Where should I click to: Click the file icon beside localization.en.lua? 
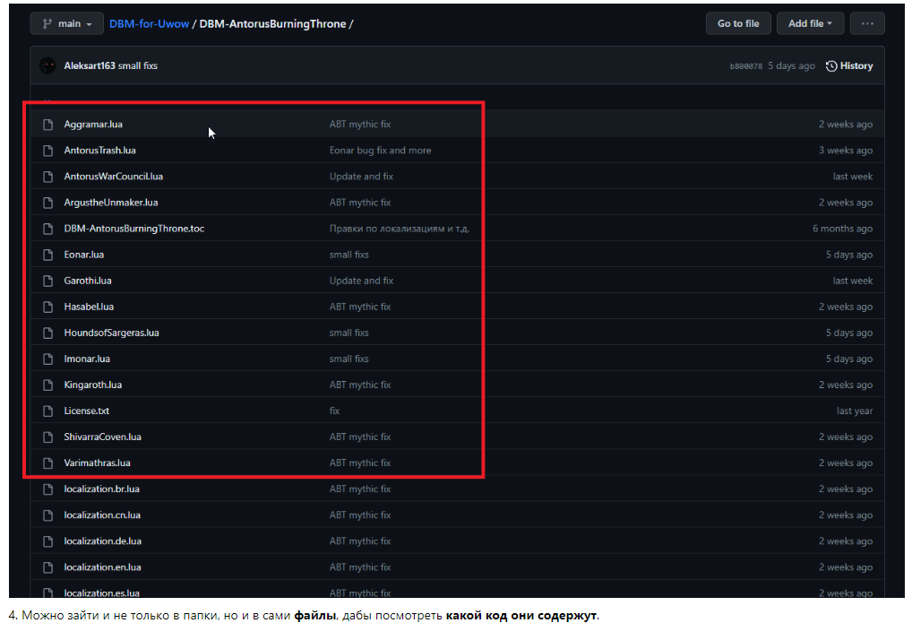[x=48, y=567]
